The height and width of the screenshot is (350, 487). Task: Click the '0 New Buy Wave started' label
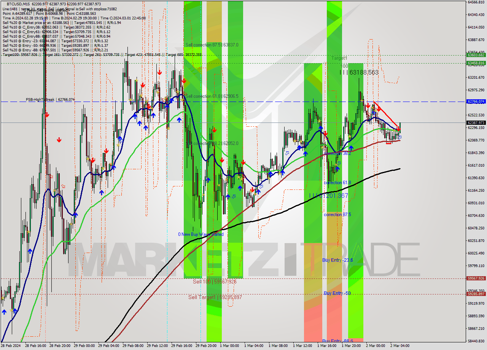[201, 234]
